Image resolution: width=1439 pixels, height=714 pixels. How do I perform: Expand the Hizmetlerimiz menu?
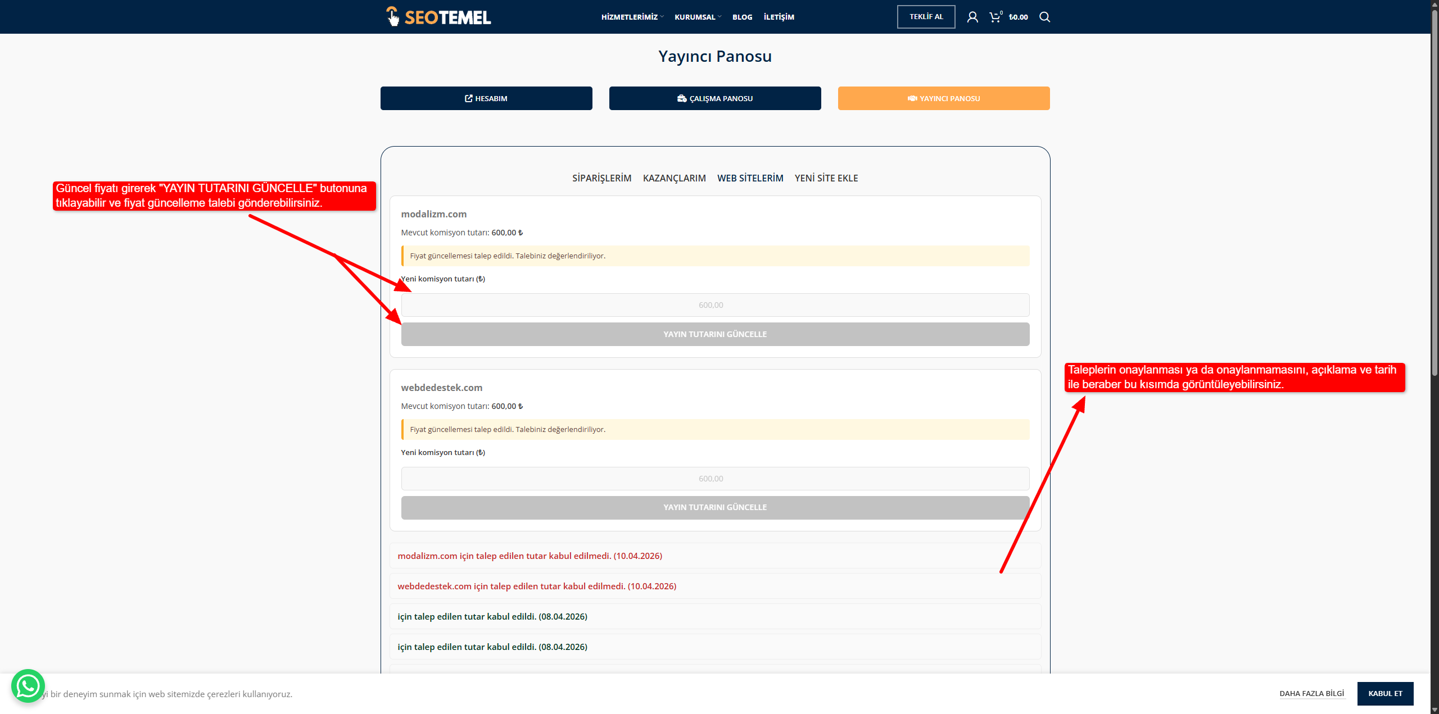point(632,17)
